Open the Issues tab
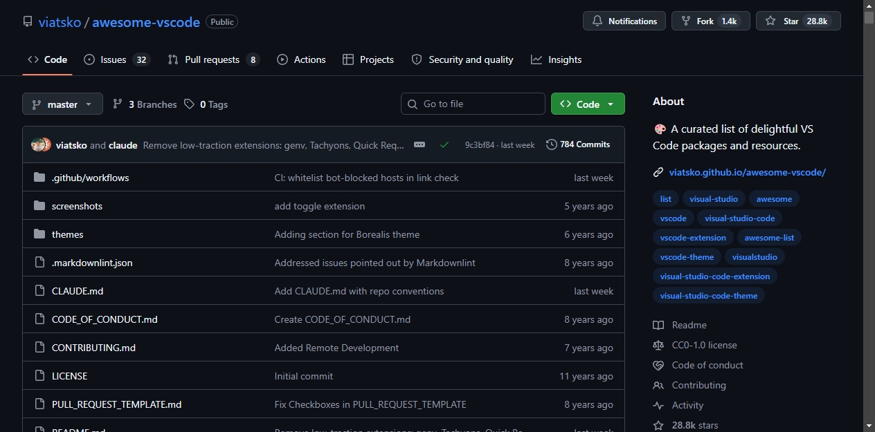The image size is (875, 432). pos(117,59)
